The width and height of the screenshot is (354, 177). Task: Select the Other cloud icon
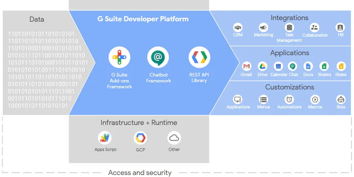click(x=174, y=138)
